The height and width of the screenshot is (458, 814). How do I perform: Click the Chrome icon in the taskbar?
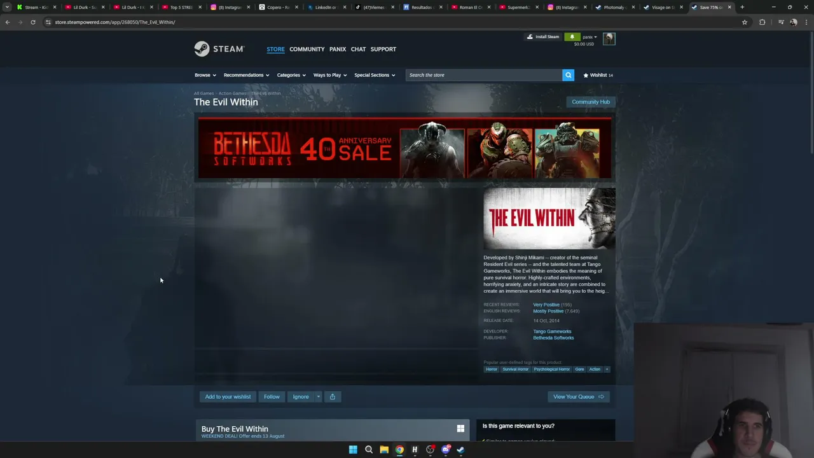(399, 450)
